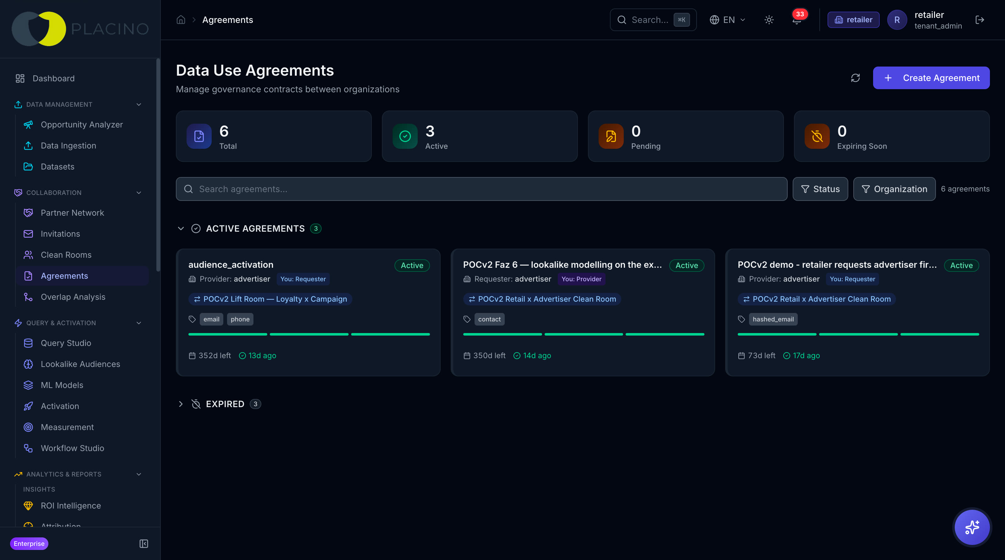Image resolution: width=1005 pixels, height=560 pixels.
Task: Click the Agreements breadcrumb text
Action: (x=227, y=20)
